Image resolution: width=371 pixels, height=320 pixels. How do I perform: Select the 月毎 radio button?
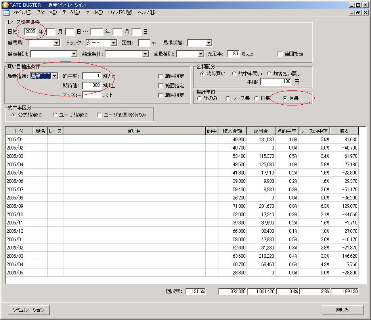coord(285,98)
